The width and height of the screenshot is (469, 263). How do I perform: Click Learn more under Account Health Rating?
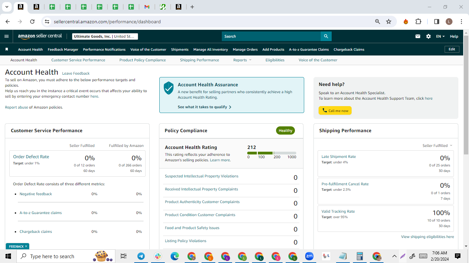point(220,160)
